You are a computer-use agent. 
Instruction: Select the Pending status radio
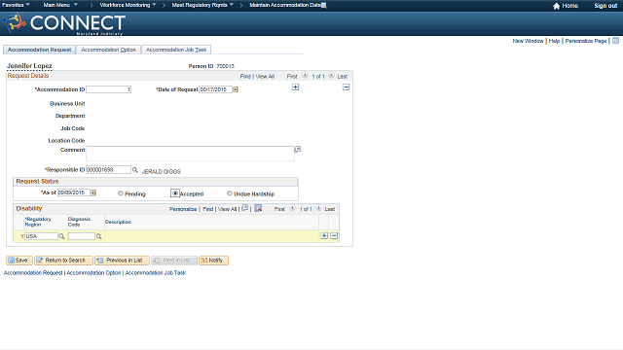(121, 193)
